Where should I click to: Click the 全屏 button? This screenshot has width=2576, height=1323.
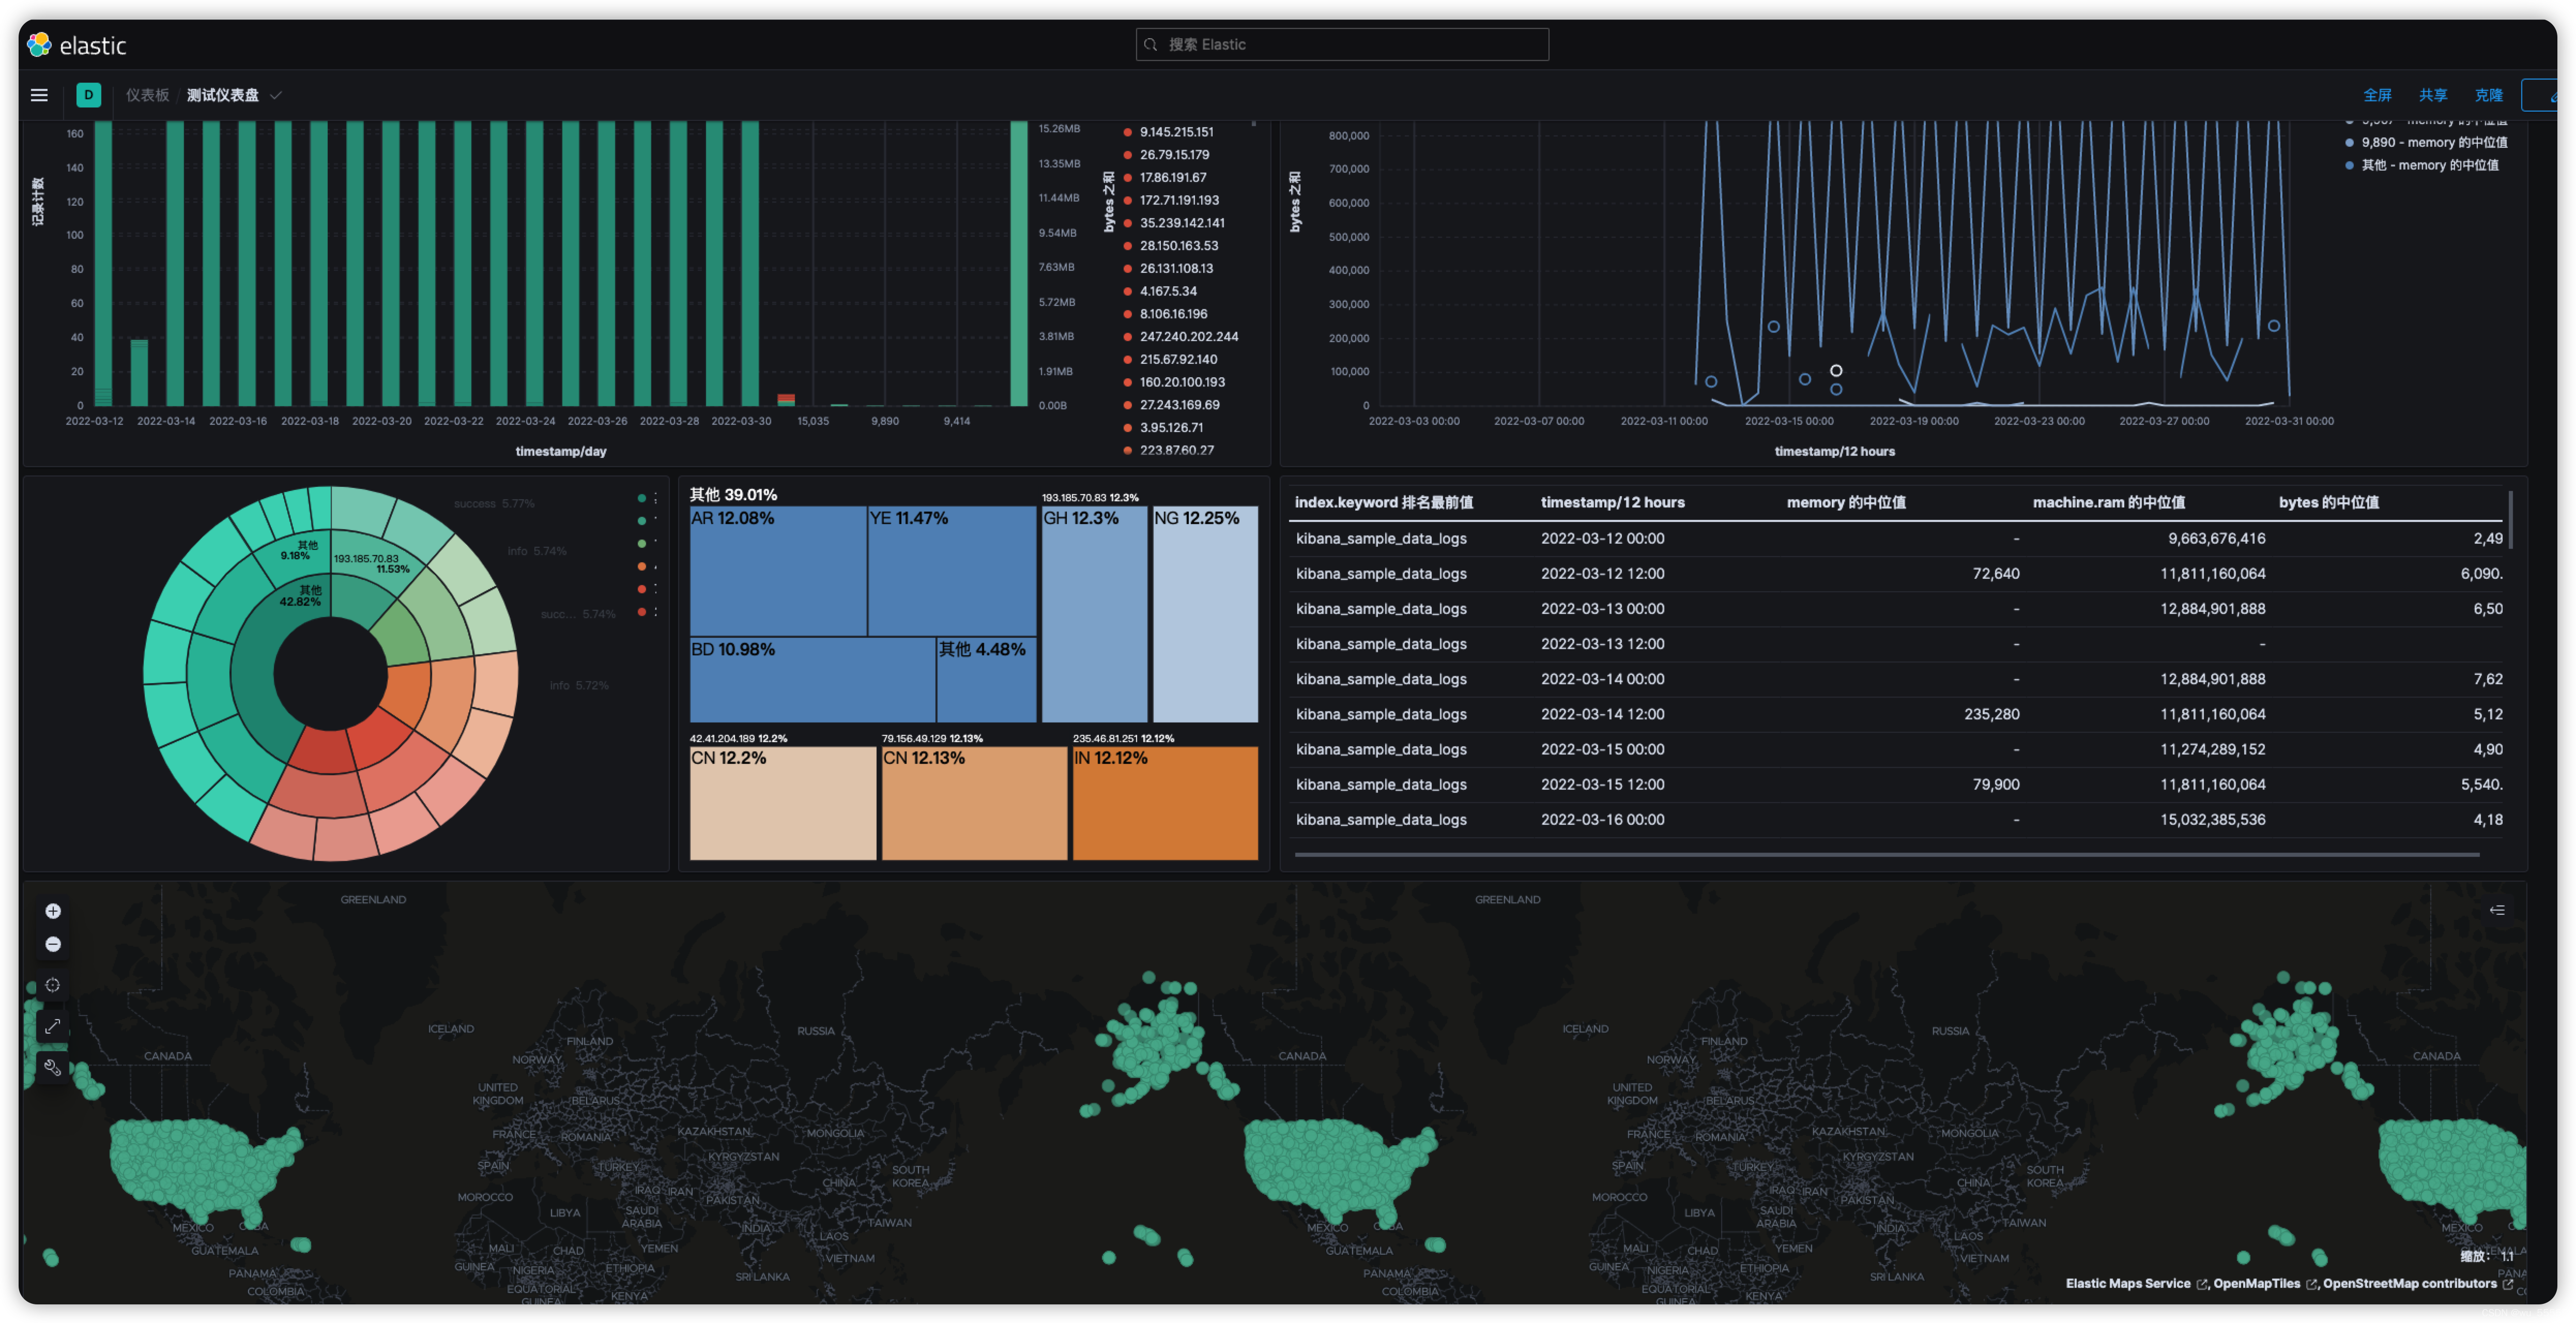(x=2376, y=95)
